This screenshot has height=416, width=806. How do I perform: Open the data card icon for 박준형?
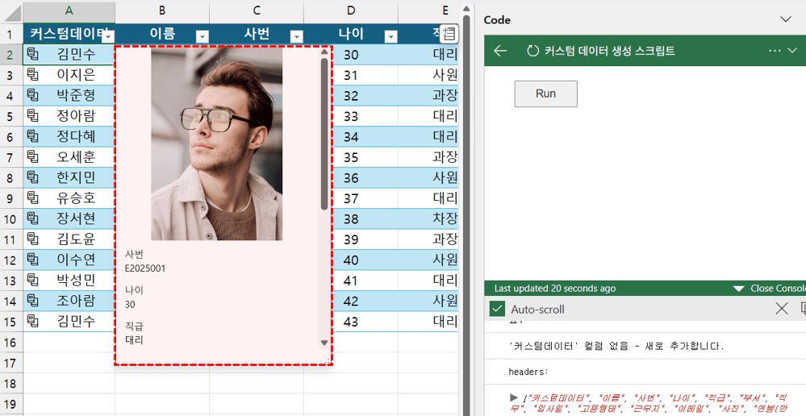pos(33,95)
